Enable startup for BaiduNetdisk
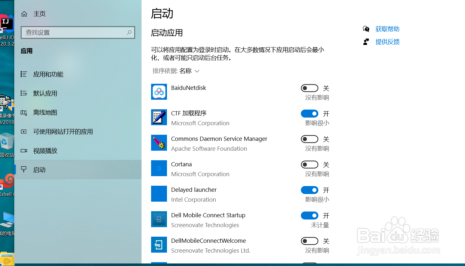 (309, 88)
